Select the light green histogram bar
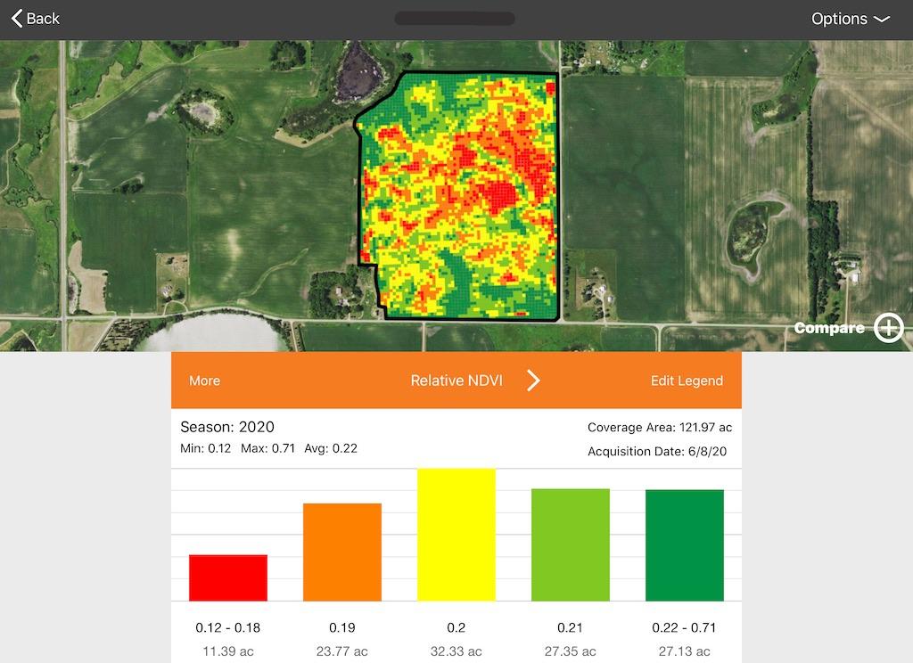This screenshot has height=663, width=913. coord(571,544)
